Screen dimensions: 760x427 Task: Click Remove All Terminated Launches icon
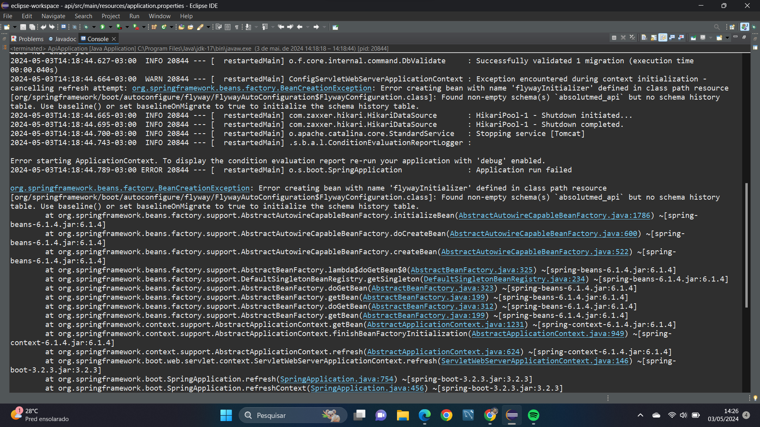point(633,38)
